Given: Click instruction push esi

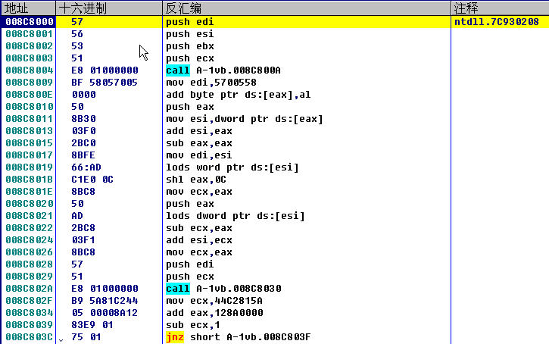Looking at the screenshot, I should pos(189,34).
